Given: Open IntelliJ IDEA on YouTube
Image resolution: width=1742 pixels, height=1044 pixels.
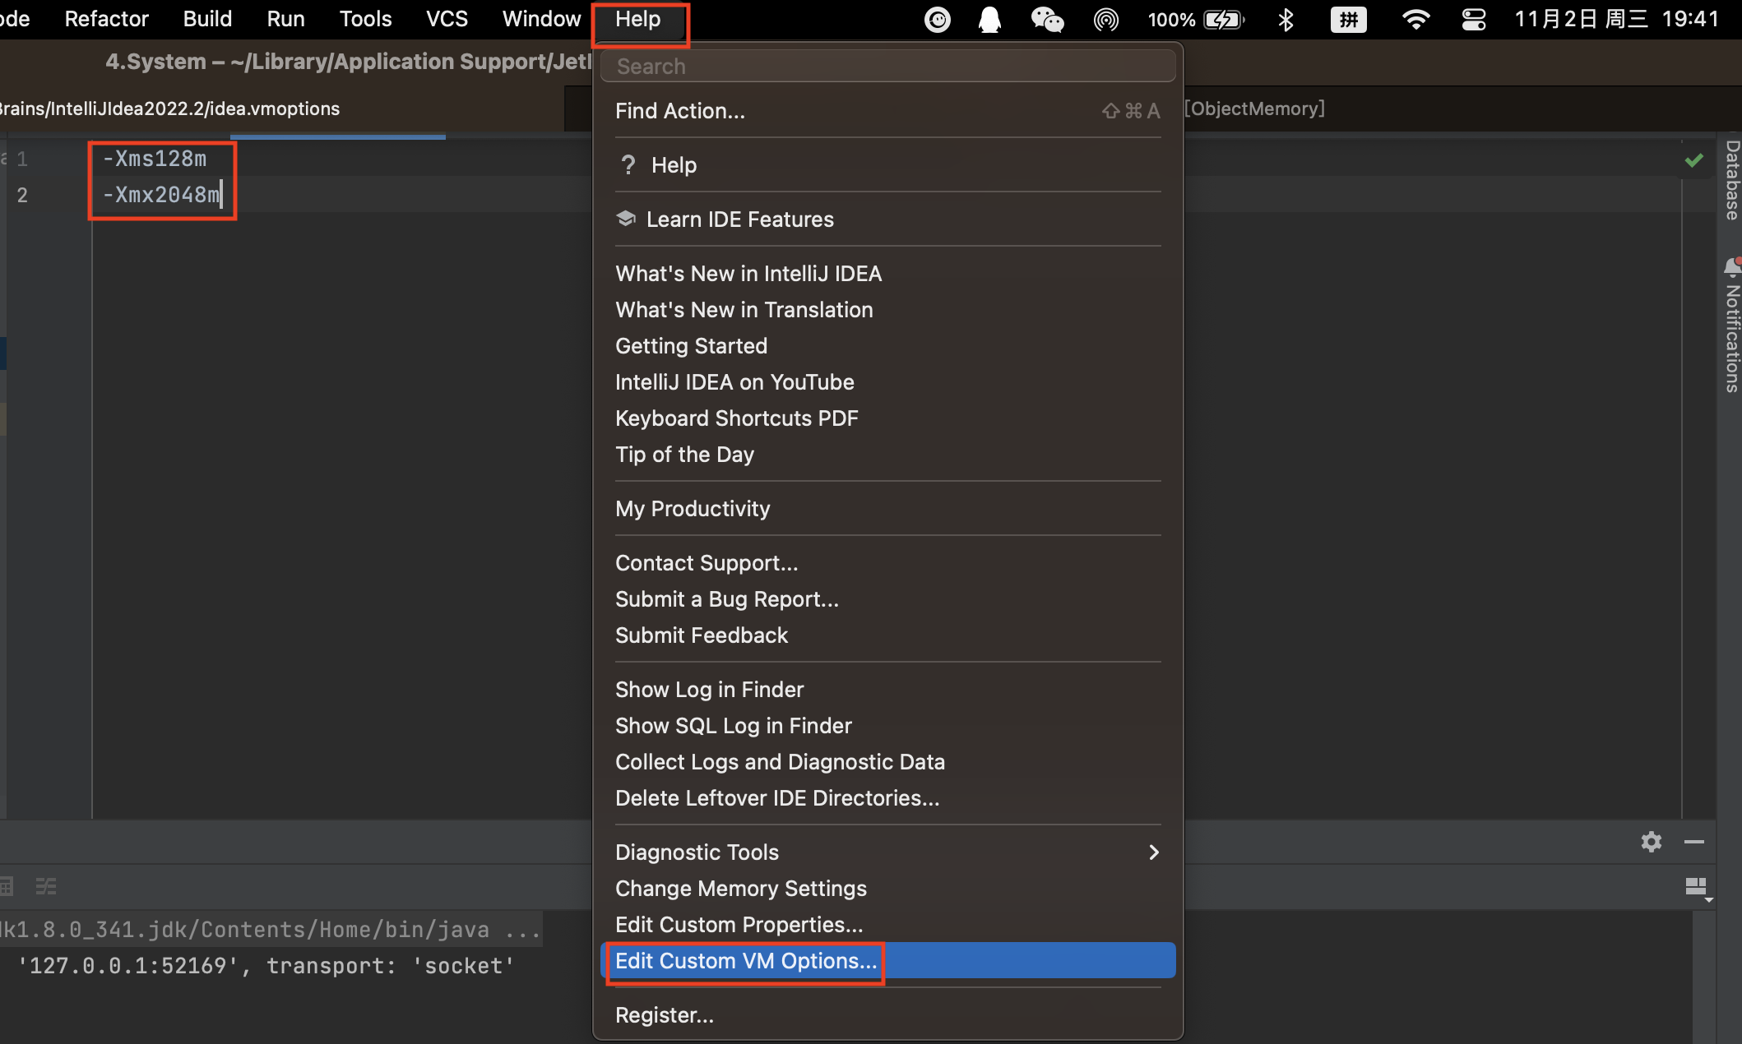Looking at the screenshot, I should 887,382.
